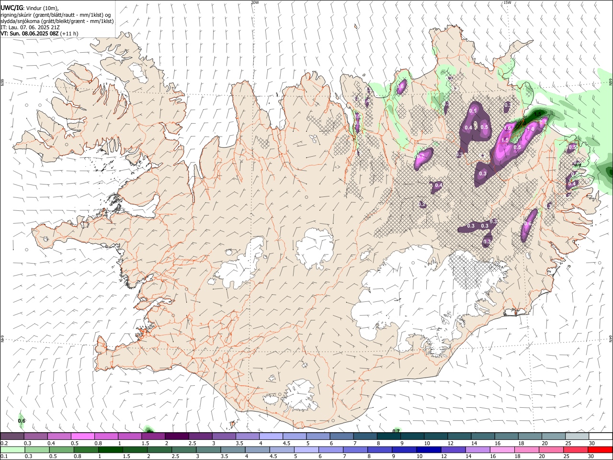Click the '0.8' number under top color row
This screenshot has width=613, height=460.
click(x=98, y=443)
